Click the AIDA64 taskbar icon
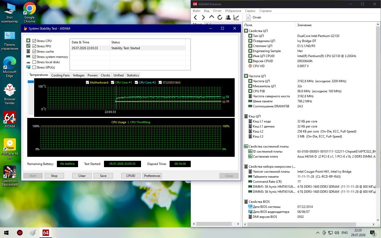The height and width of the screenshot is (238, 381). point(46,233)
